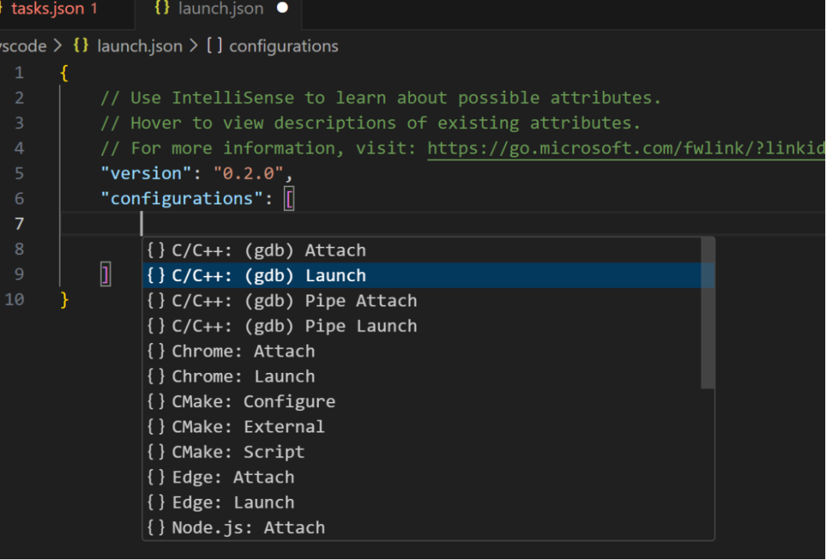Screen dimensions: 826x560
Task: Pick the C/C++: (gdb) Launch suggestion
Action: 422,276
